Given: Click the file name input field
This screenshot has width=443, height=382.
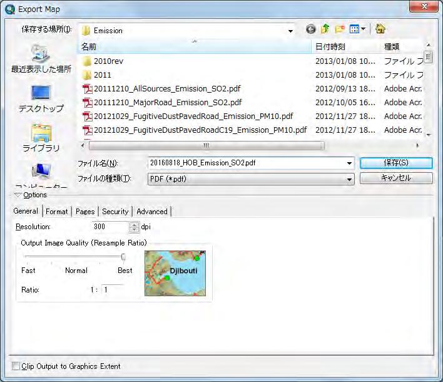Looking at the screenshot, I should tap(247, 163).
